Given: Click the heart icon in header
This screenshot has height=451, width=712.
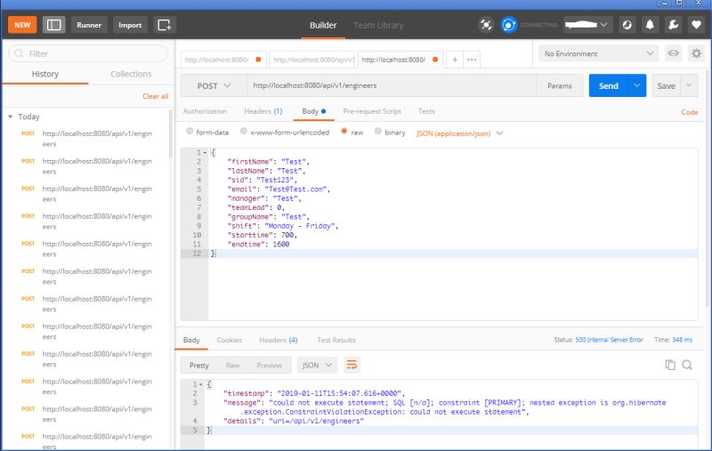Looking at the screenshot, I should (x=696, y=25).
